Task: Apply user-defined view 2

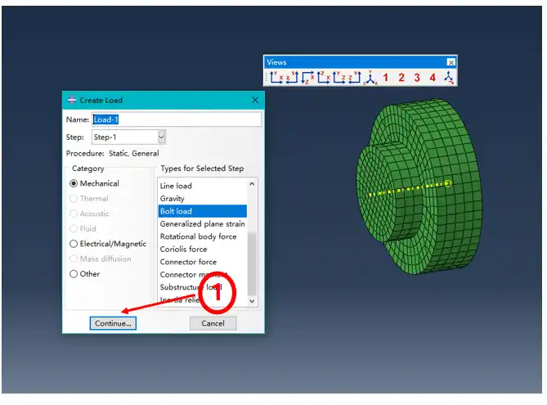Action: click(401, 78)
